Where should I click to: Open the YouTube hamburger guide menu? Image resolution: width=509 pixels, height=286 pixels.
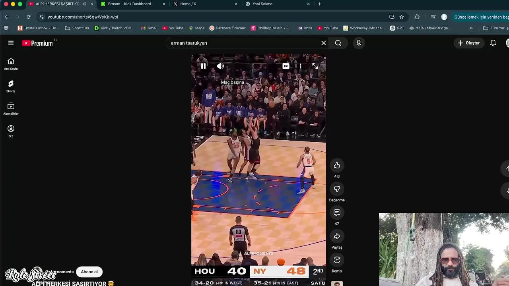click(x=11, y=43)
